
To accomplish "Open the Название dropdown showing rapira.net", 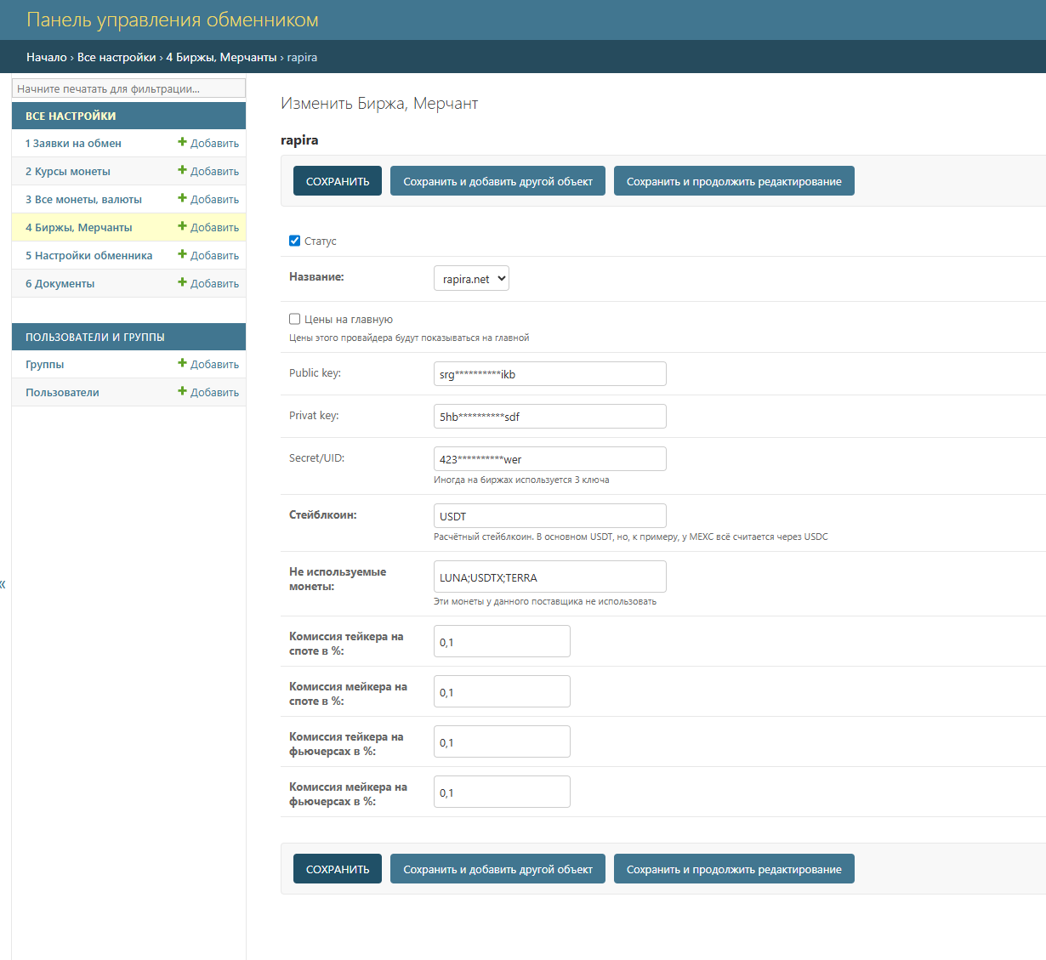I will click(x=471, y=279).
